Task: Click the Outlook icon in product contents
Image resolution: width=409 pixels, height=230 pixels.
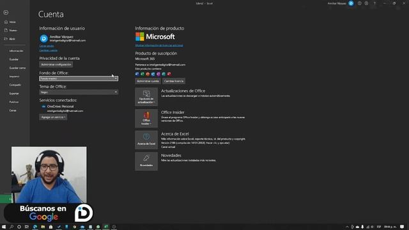Action: 153,74
